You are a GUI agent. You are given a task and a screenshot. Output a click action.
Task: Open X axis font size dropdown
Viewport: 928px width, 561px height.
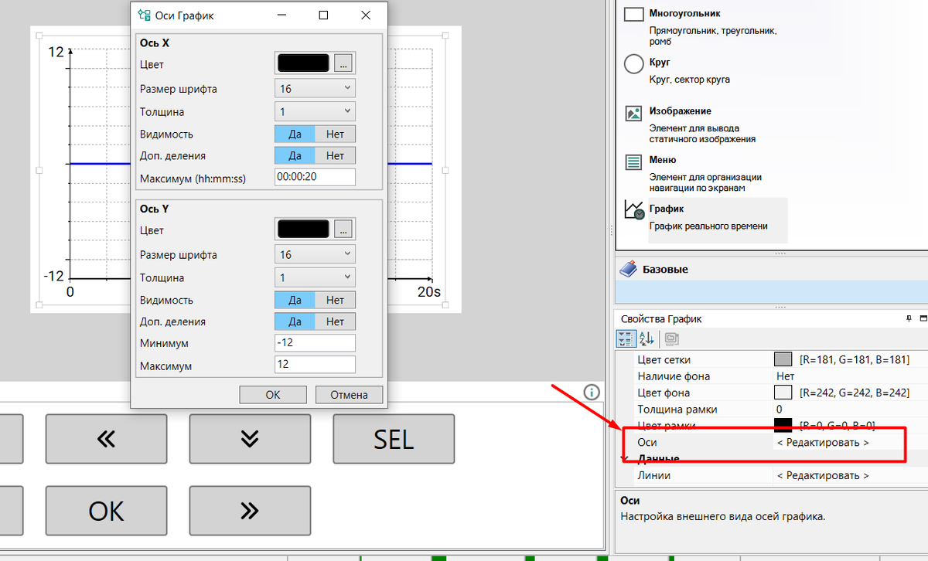pyautogui.click(x=315, y=89)
